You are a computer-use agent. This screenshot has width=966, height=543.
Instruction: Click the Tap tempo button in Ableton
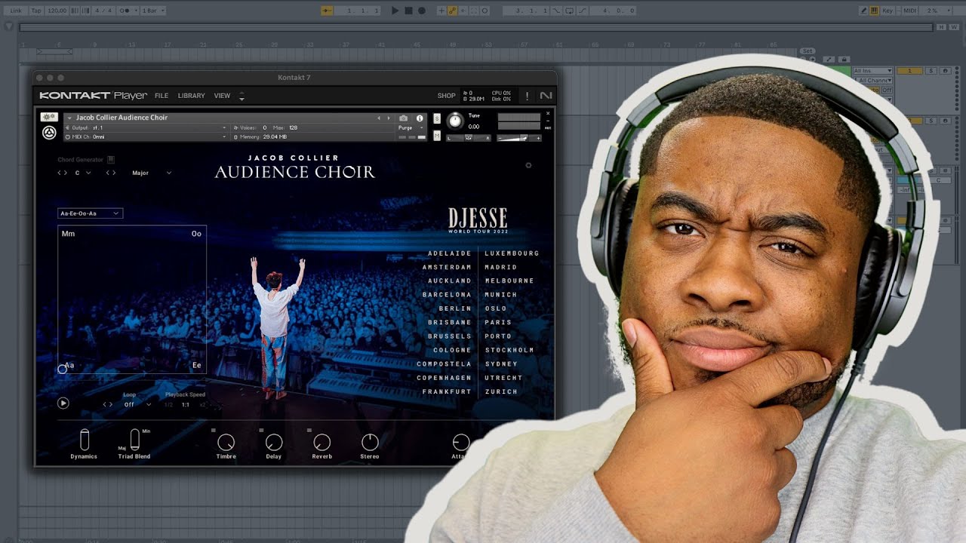[x=35, y=11]
